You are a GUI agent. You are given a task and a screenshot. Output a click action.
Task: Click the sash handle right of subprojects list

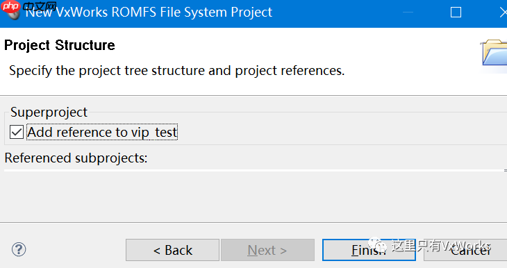[x=505, y=170]
